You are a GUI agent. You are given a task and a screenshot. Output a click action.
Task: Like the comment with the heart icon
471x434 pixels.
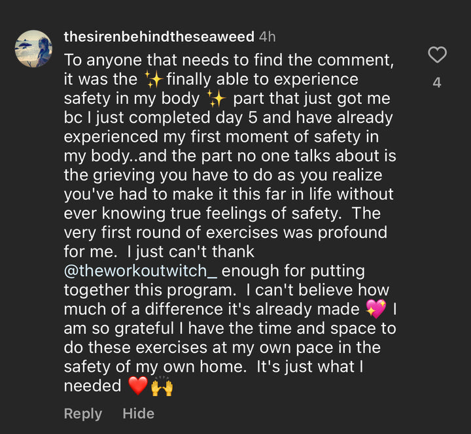click(437, 56)
